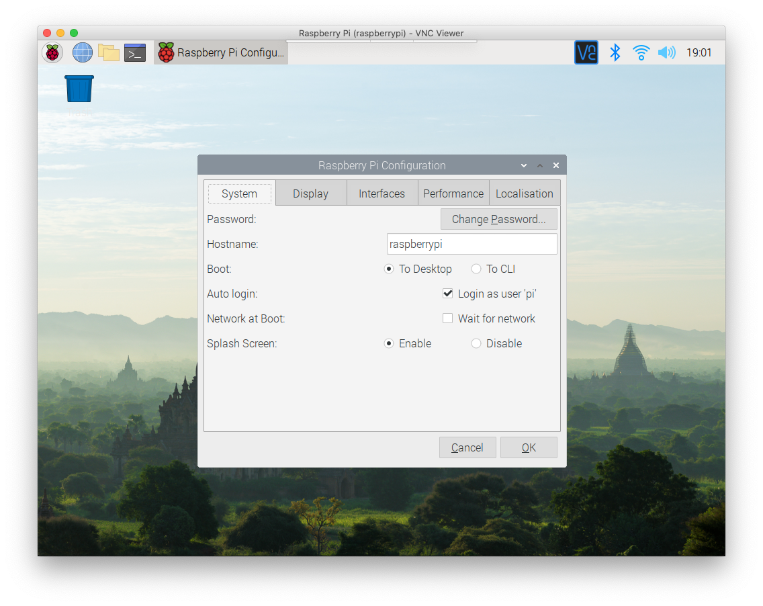763x606 pixels.
Task: Check the Wait for network checkbox
Action: pos(448,318)
